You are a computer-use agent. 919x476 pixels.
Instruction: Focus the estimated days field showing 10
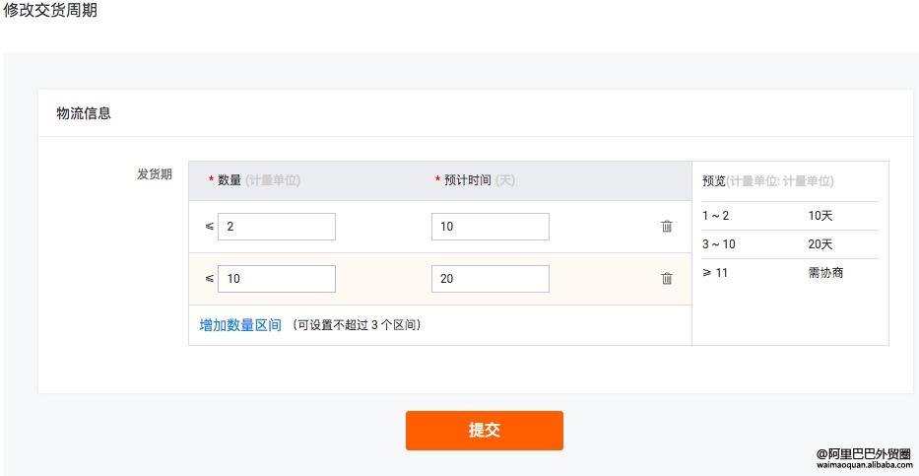tap(491, 227)
